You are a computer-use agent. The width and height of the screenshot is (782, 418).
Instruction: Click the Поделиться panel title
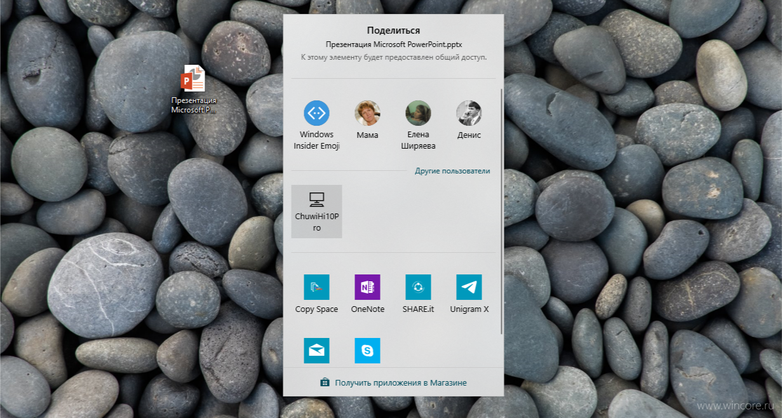[393, 30]
